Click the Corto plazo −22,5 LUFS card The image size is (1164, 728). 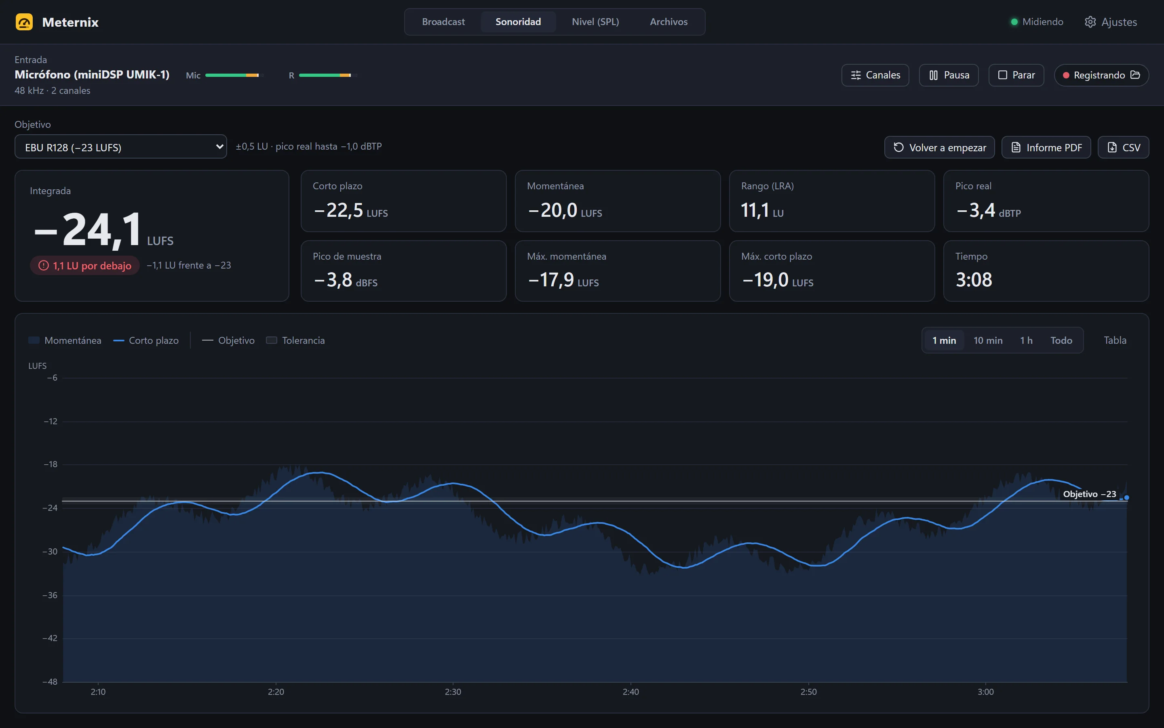pyautogui.click(x=403, y=201)
